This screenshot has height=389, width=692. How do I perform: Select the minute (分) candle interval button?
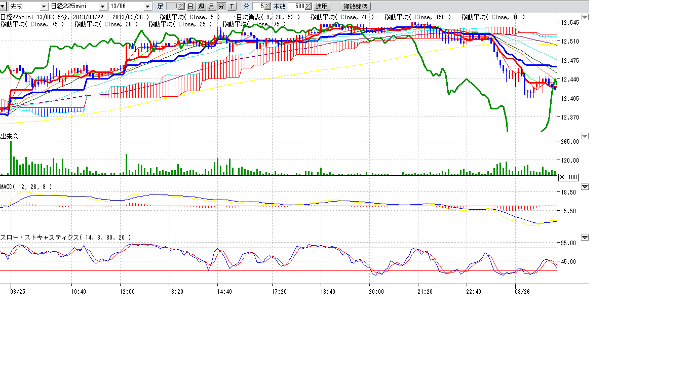(221, 7)
